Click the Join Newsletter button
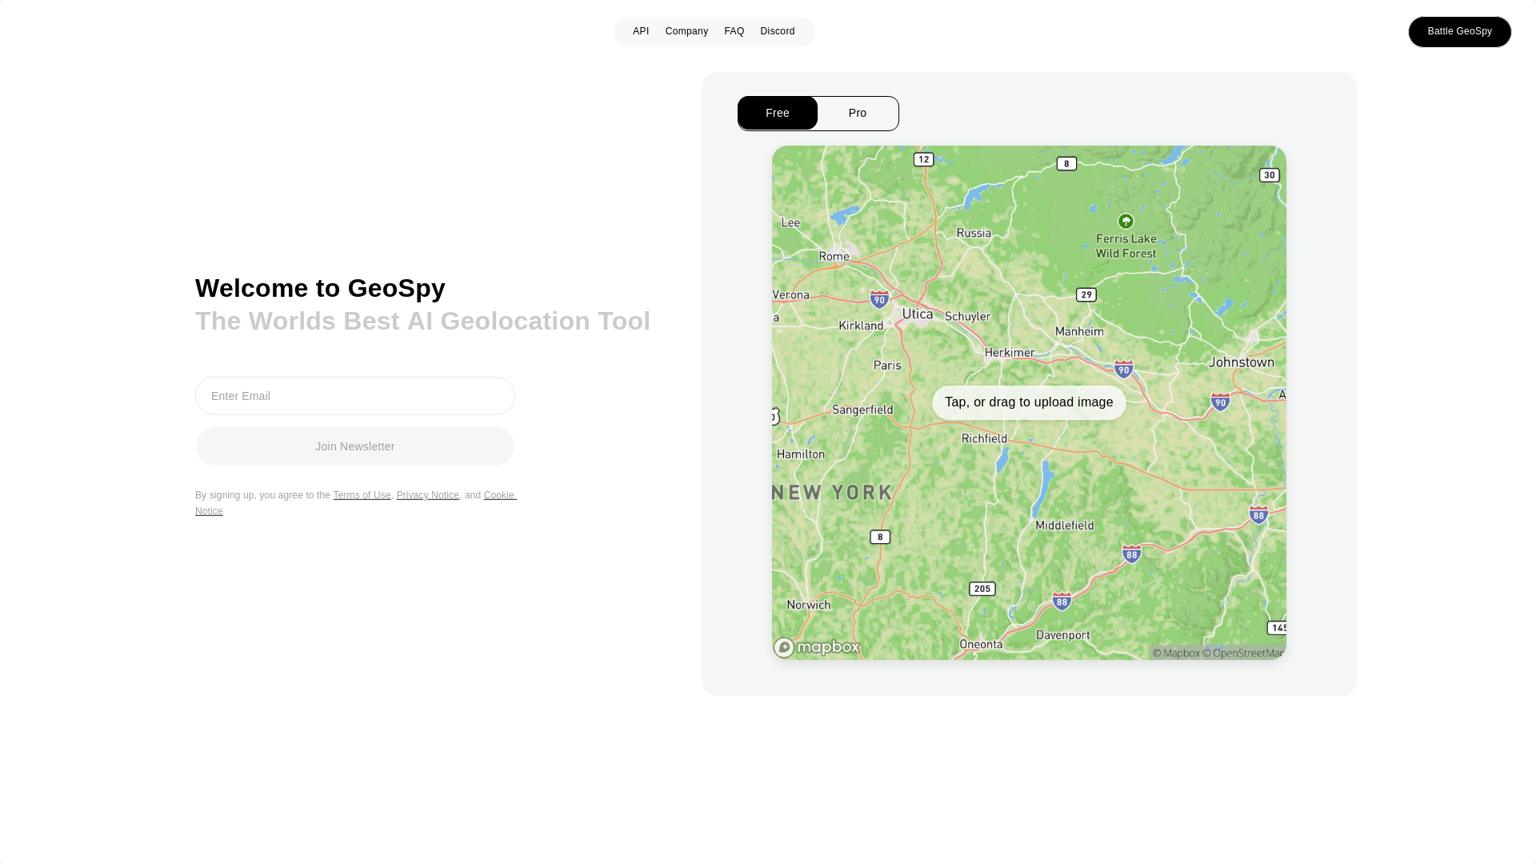The height and width of the screenshot is (864, 1536). pos(355,446)
